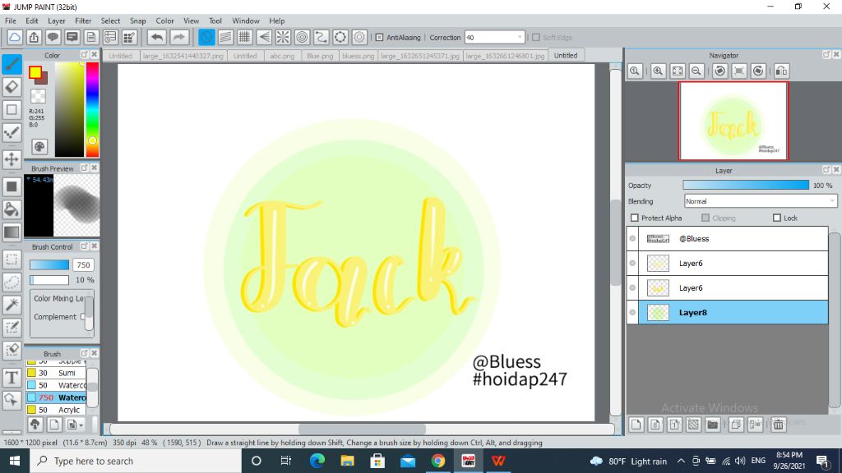Click the brush size field showing 750
This screenshot has width=842, height=473.
83,265
